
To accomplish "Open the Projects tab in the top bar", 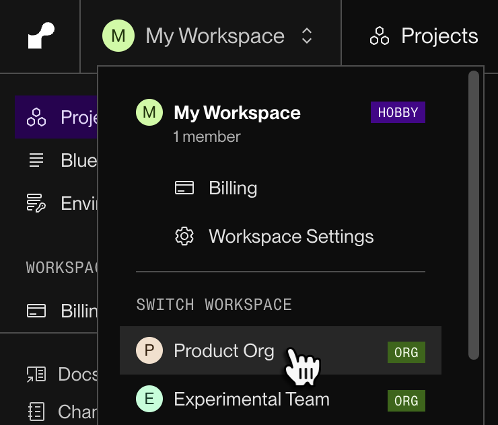I will (x=424, y=36).
